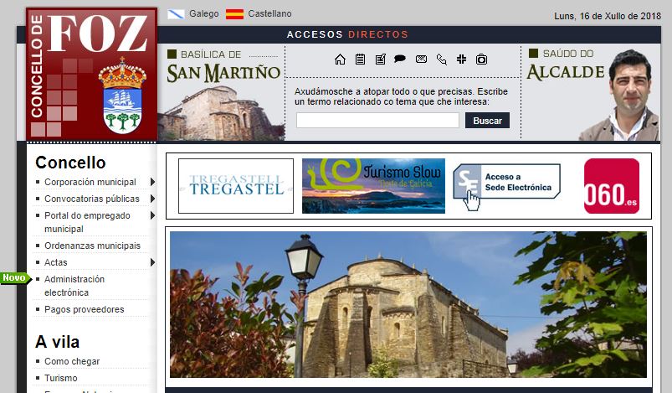672x393 pixels.
Task: Open the form-with-pen quick-access icon
Action: point(380,59)
